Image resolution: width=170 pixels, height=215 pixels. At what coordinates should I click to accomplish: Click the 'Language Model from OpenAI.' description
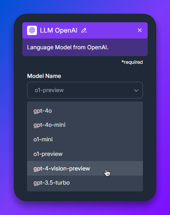point(68,48)
